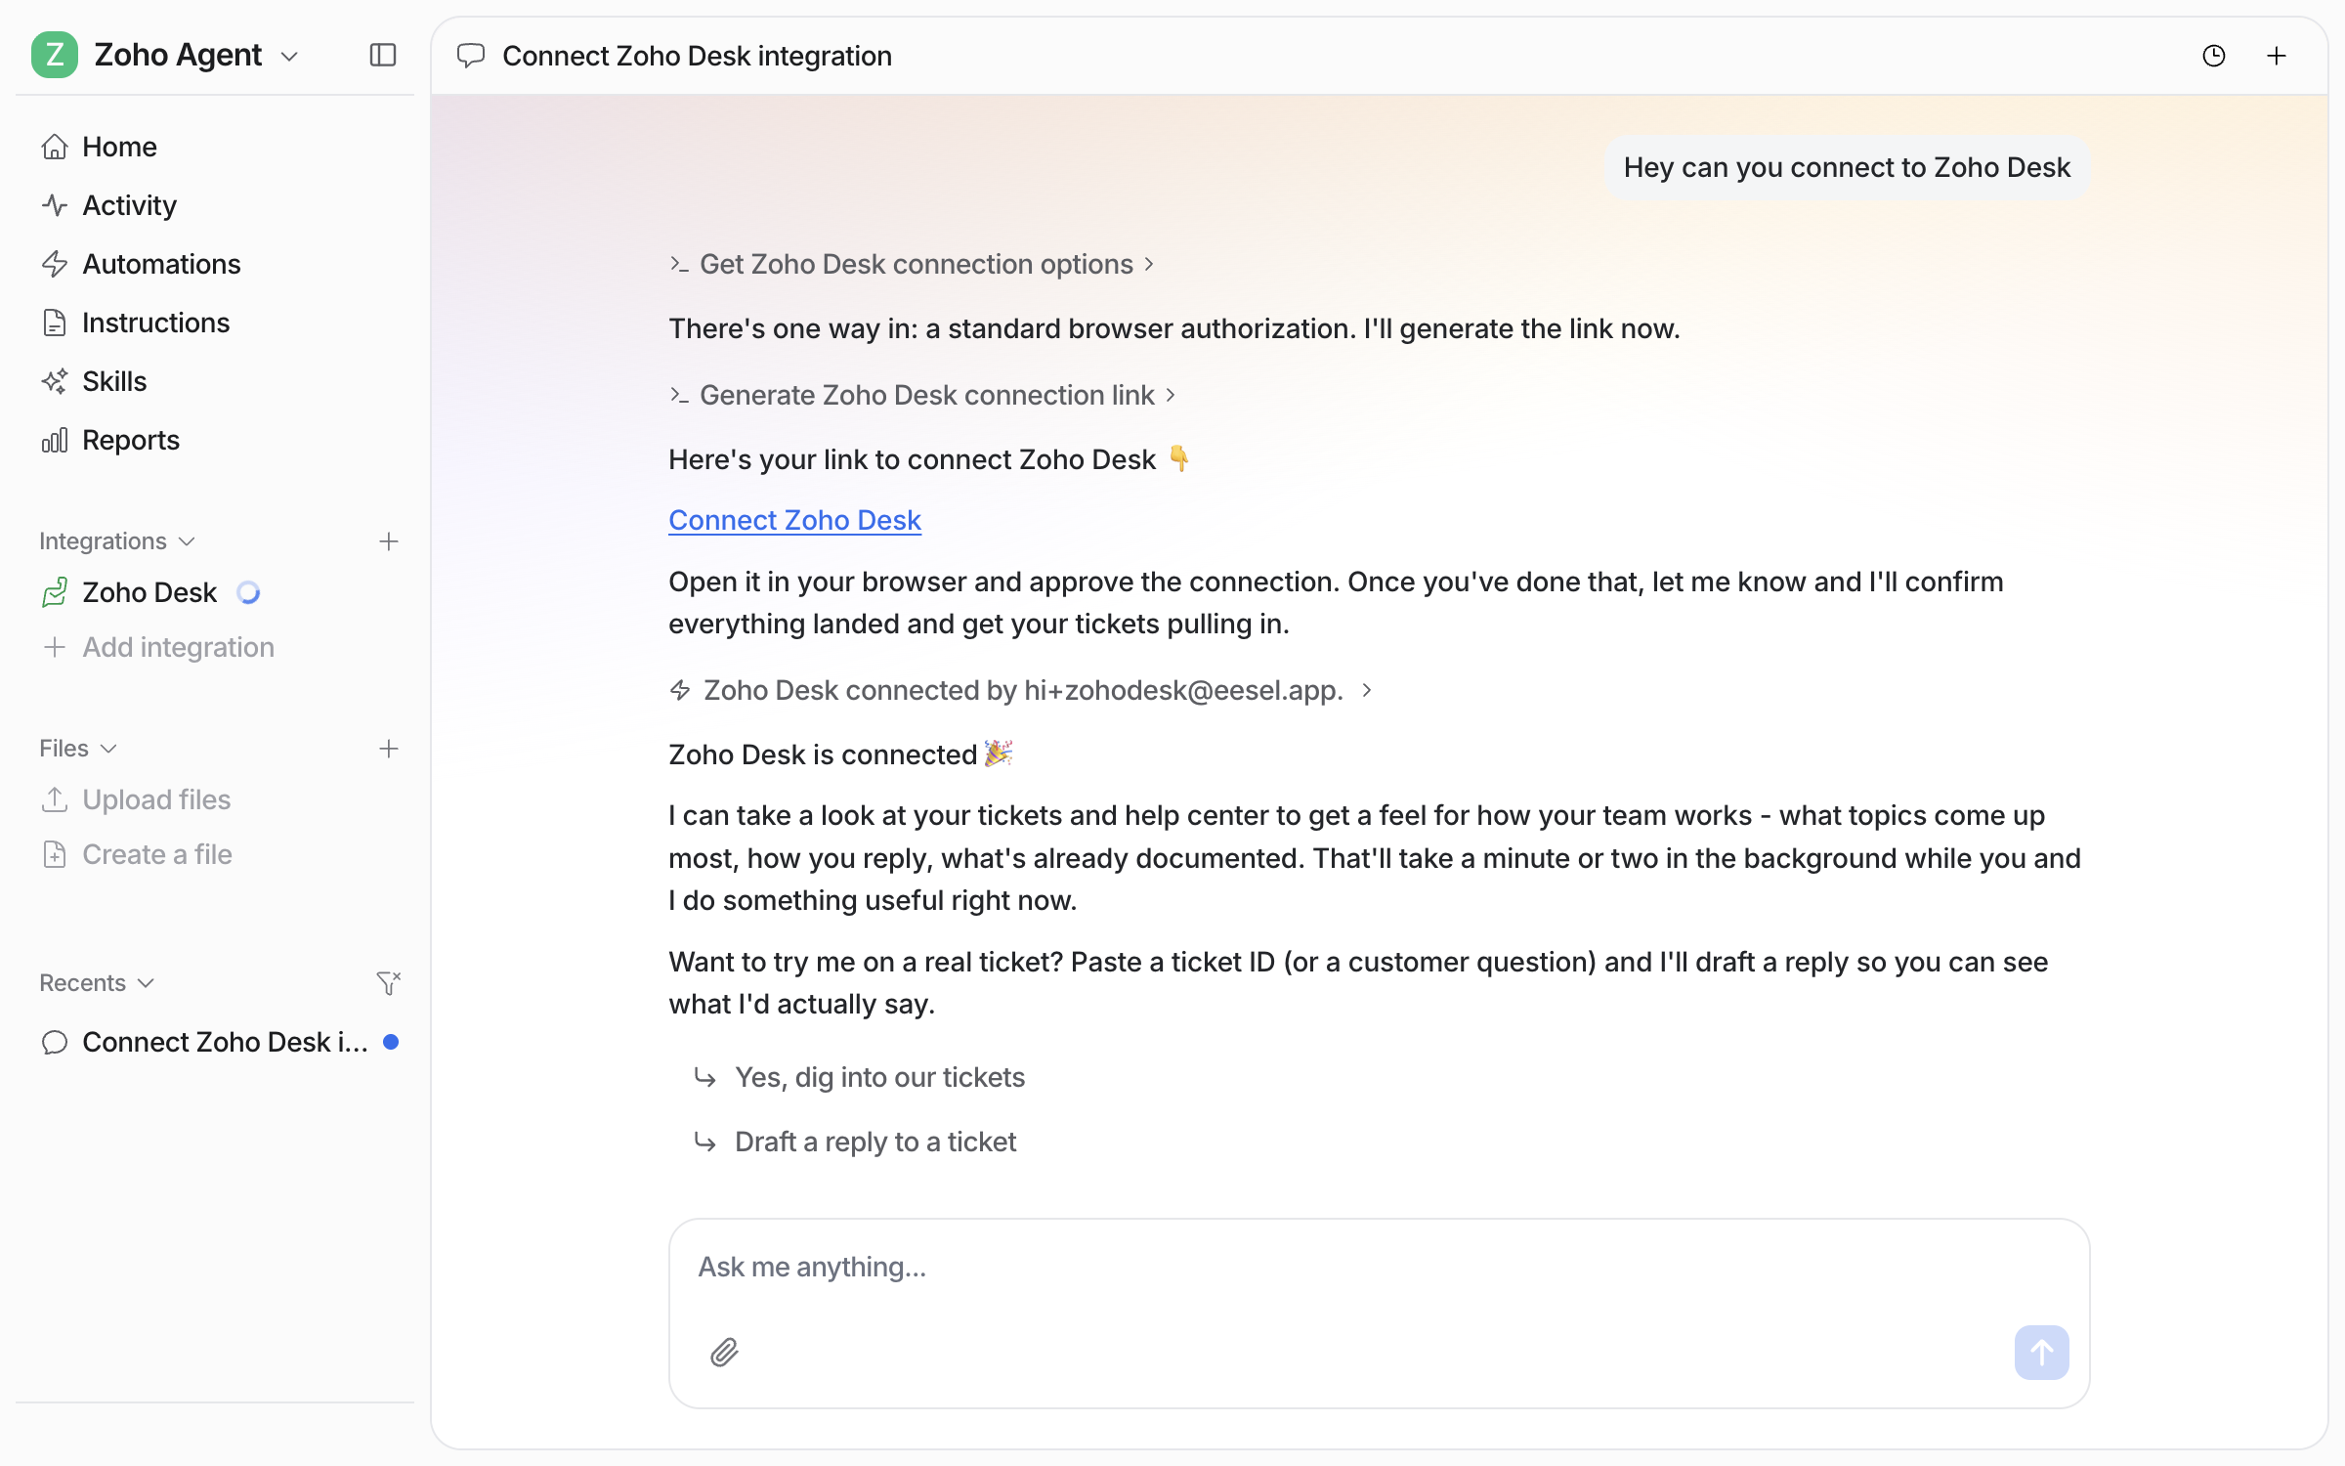Click the blue unread dot on recent chat
The width and height of the screenshot is (2345, 1466).
[x=391, y=1042]
